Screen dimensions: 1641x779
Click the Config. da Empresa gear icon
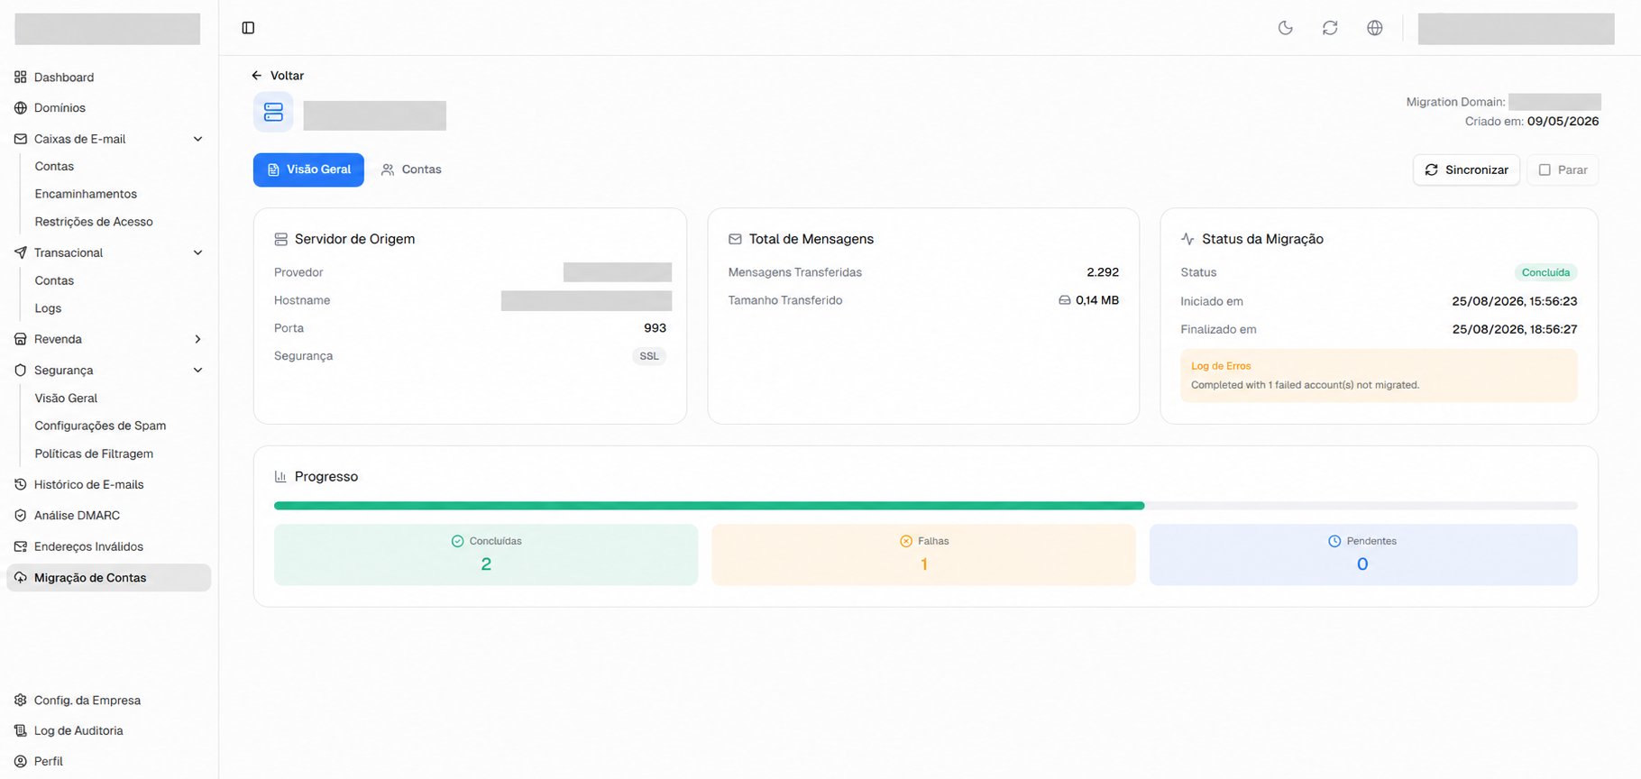click(x=21, y=701)
